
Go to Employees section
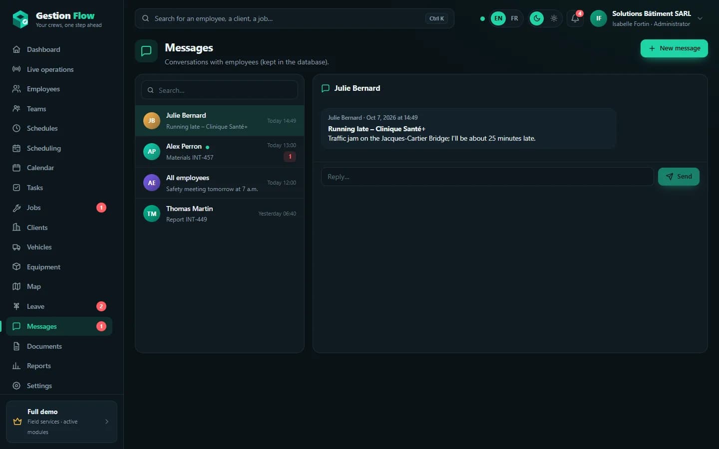pos(59,89)
